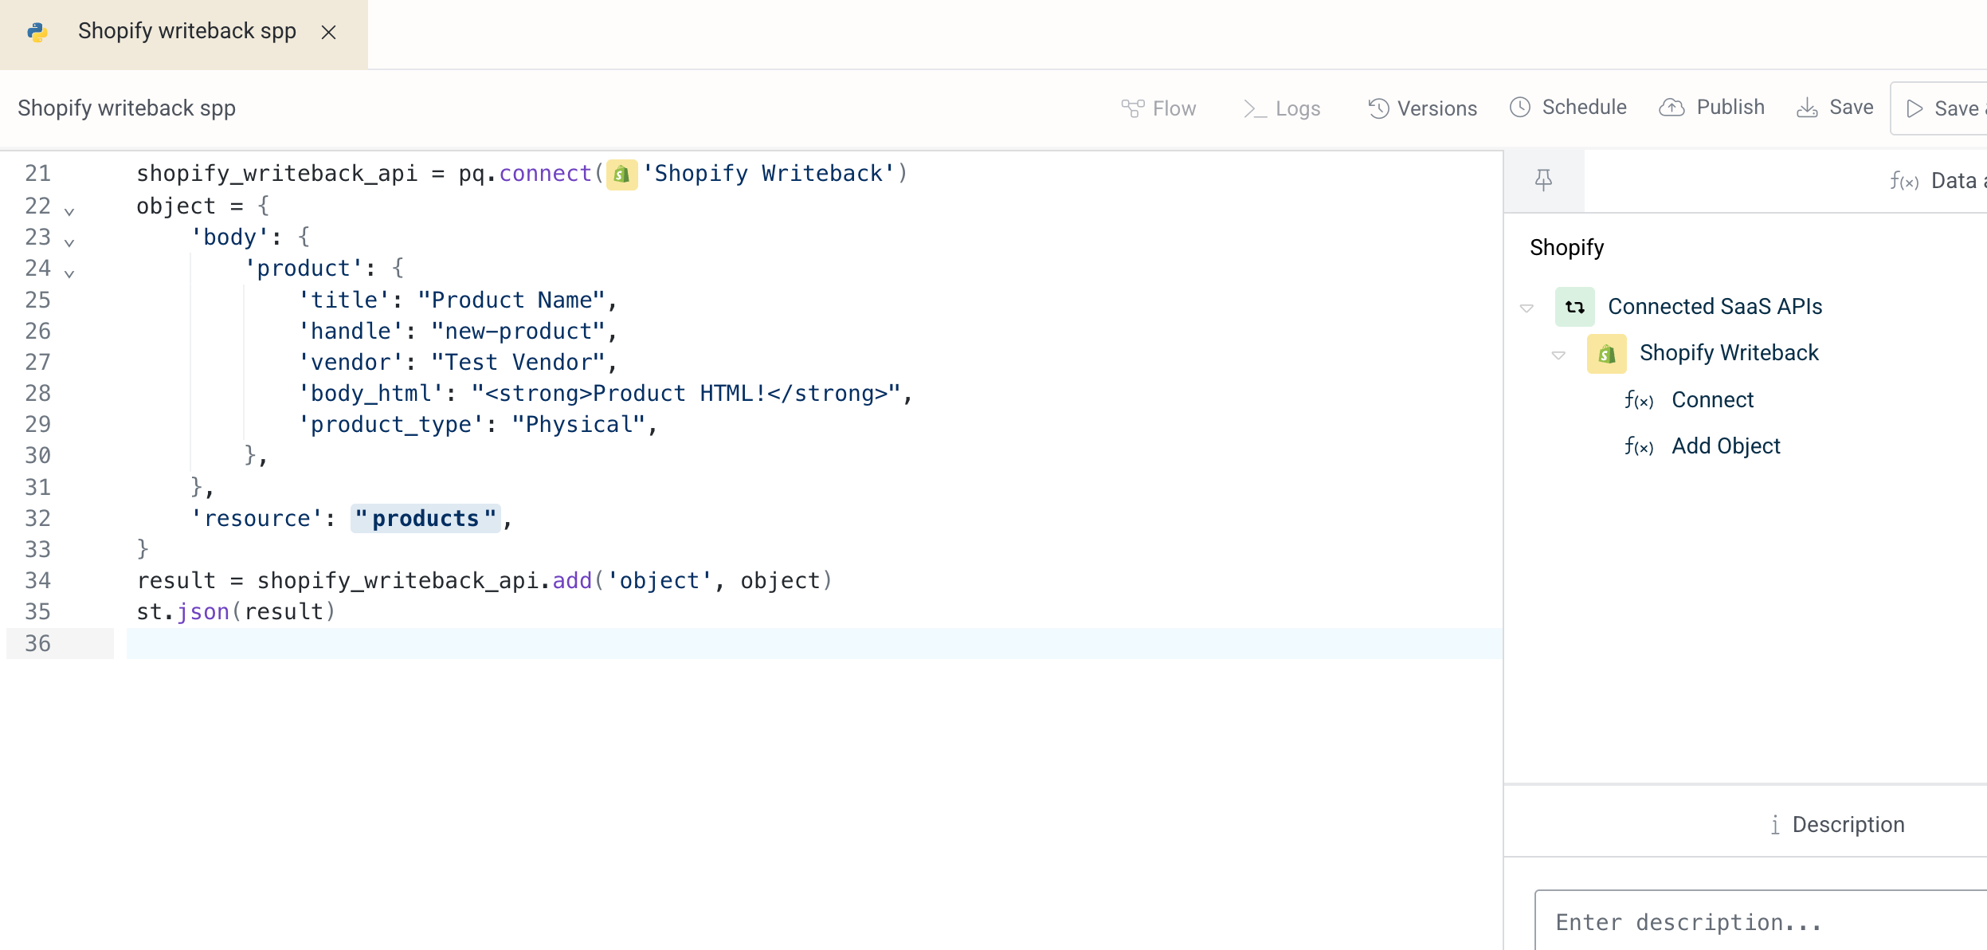1987x950 pixels.
Task: Click line number 36 in the gutter
Action: pyautogui.click(x=38, y=644)
